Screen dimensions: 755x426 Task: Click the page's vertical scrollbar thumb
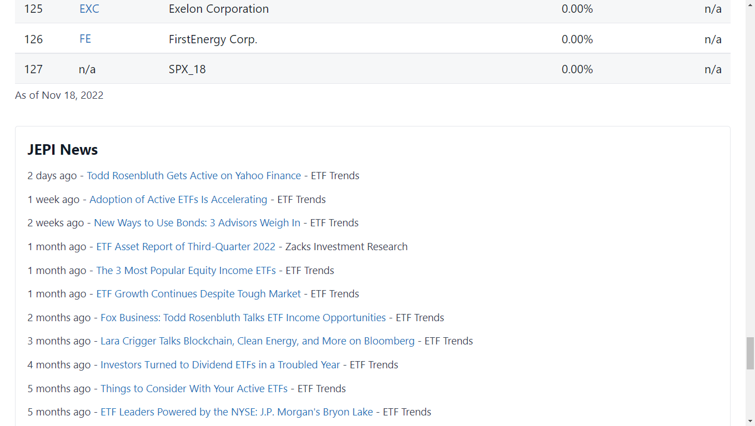750,353
